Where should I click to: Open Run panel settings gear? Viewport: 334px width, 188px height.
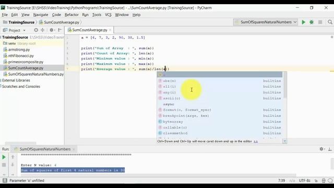(321, 149)
